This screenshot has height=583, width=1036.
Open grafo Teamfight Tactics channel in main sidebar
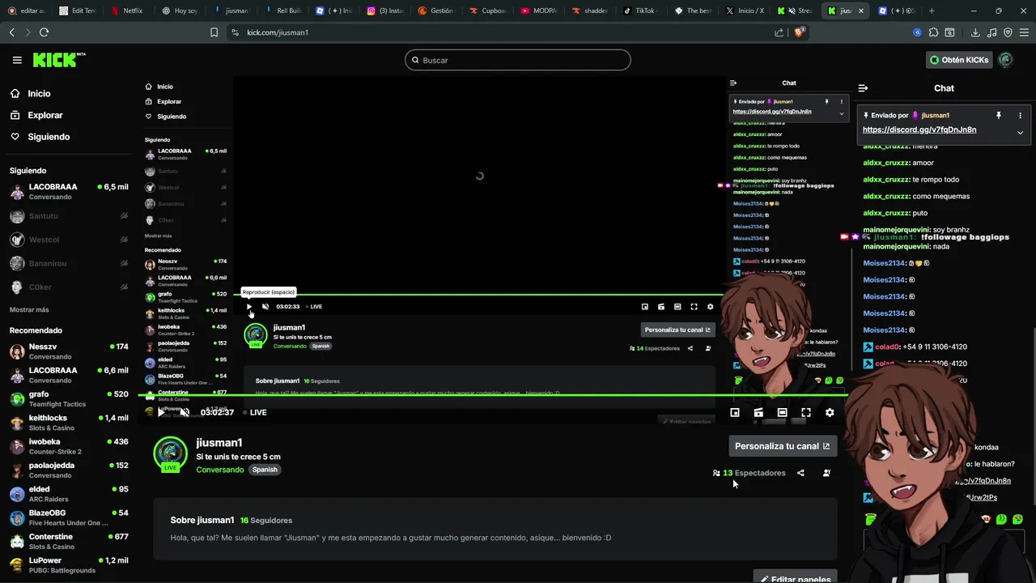[69, 398]
